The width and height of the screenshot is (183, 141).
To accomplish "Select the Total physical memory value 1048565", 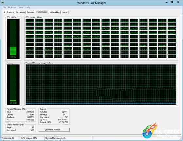I will coord(30,112).
